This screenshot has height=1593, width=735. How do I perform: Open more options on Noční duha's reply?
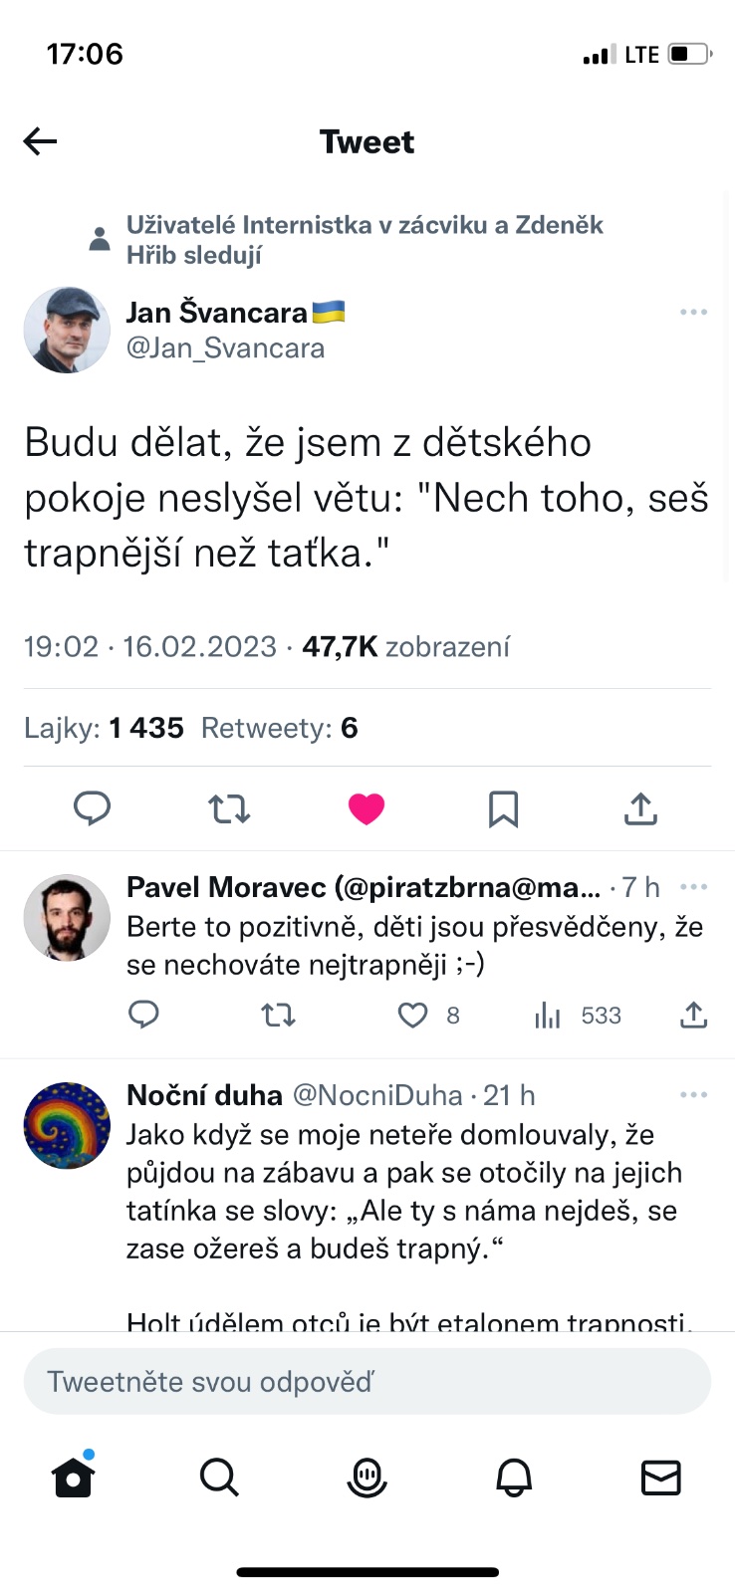(x=693, y=1095)
